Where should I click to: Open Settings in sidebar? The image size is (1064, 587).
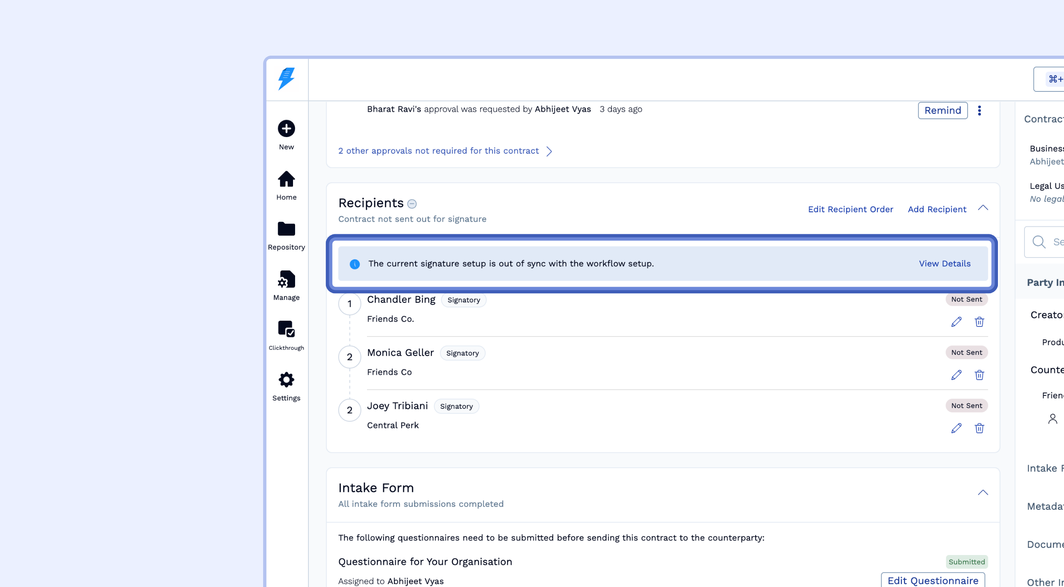[x=286, y=380]
